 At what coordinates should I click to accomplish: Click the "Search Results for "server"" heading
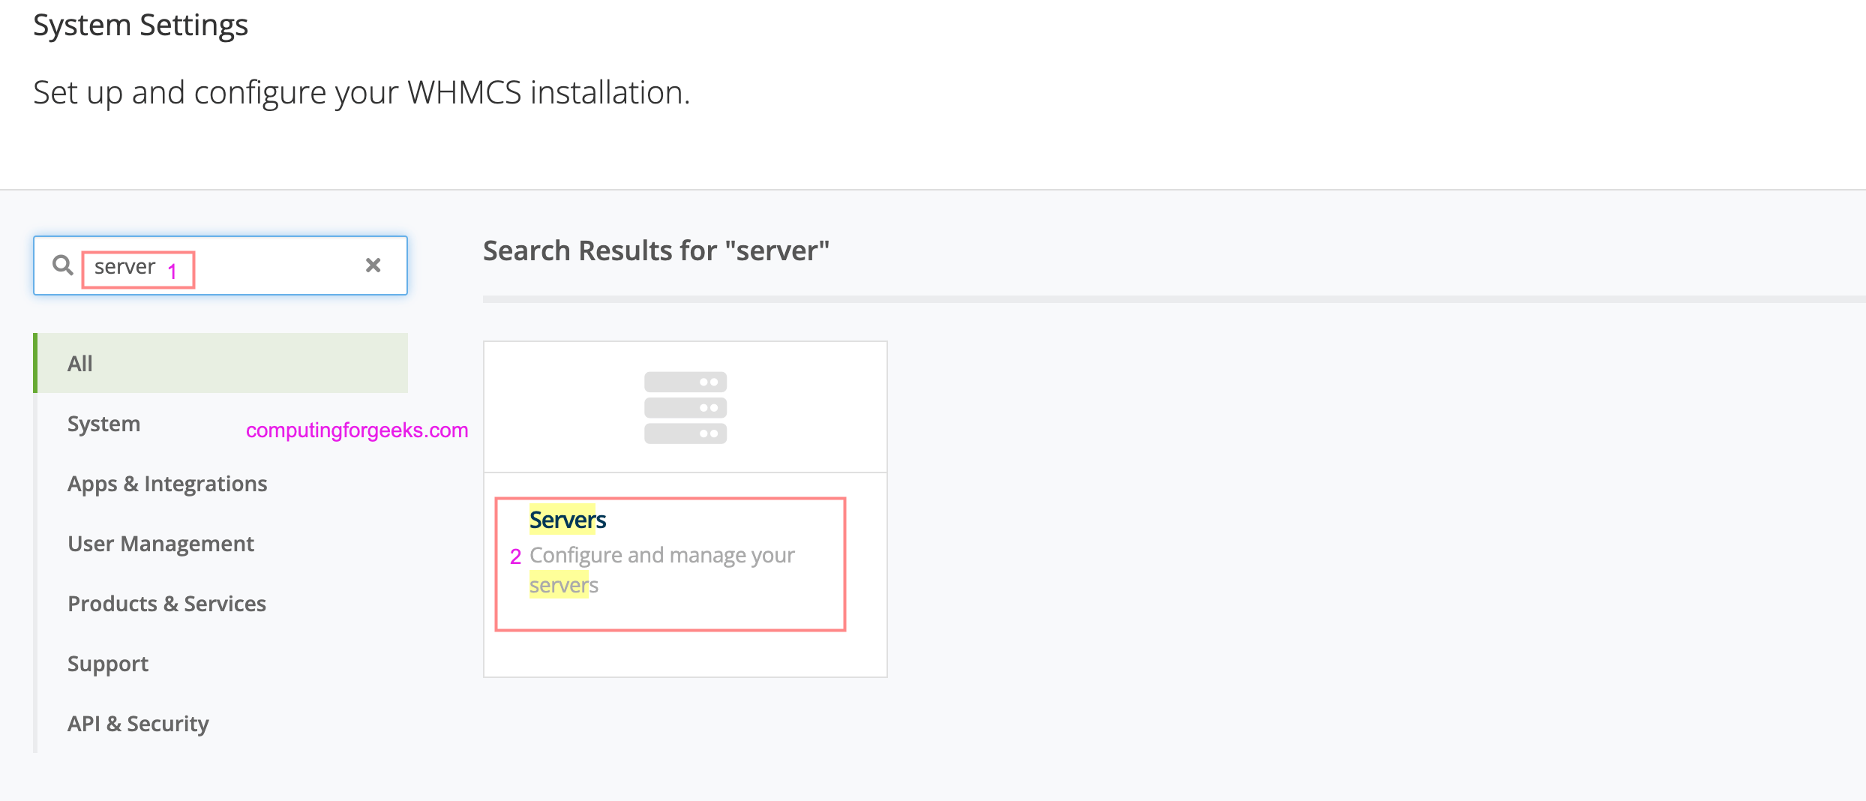click(x=656, y=250)
